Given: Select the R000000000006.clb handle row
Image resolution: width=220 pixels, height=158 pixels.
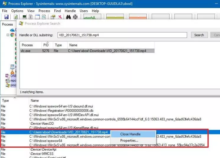Looking at the screenshot, I should point(110,111).
